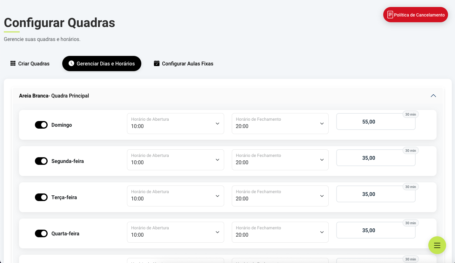455x263 pixels.
Task: Click the Terça-feira day label
Action: click(x=64, y=197)
